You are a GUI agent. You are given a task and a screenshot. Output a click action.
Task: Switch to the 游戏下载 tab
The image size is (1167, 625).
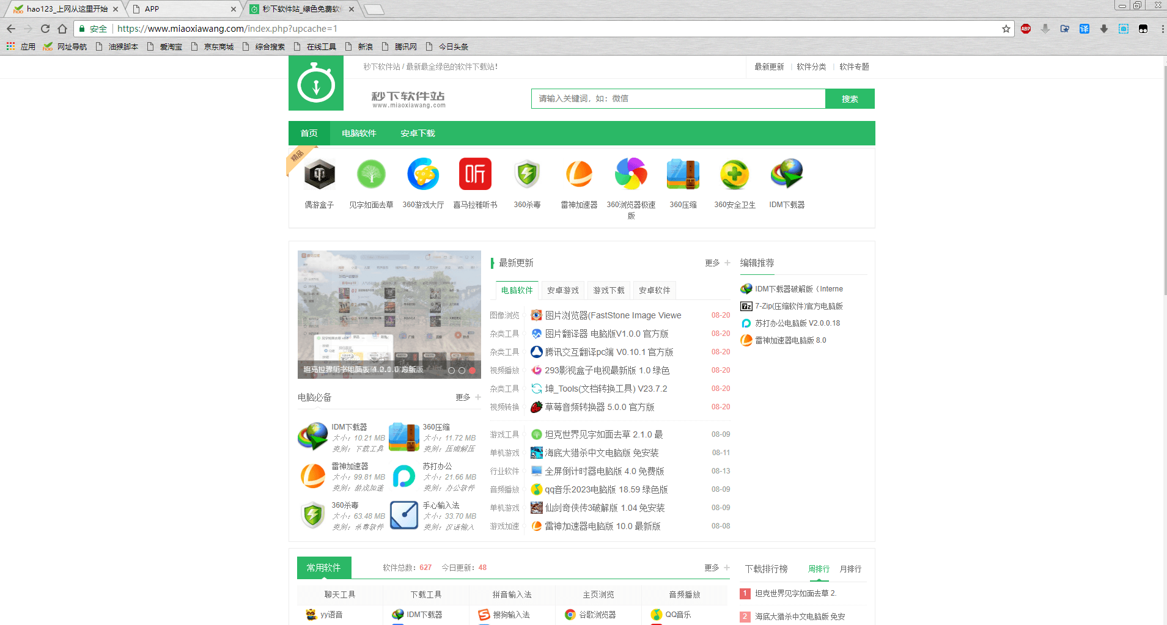[609, 290]
